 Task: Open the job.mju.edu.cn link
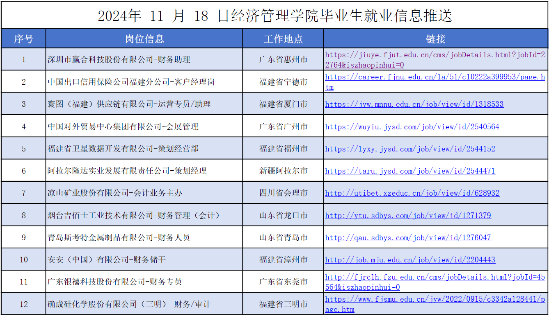point(410,260)
